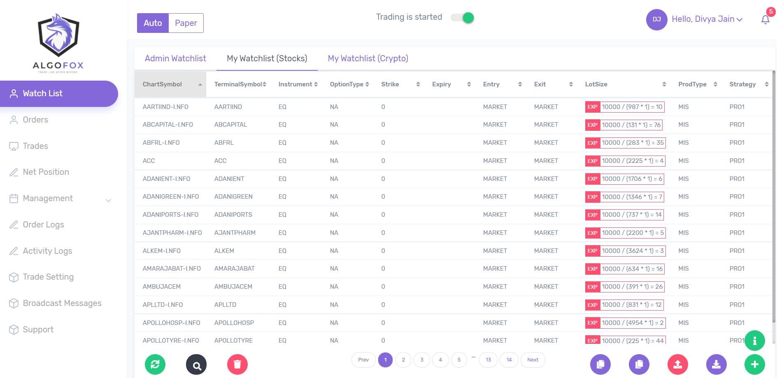
Task: Turn off the Trading is started switch
Action: 462,17
